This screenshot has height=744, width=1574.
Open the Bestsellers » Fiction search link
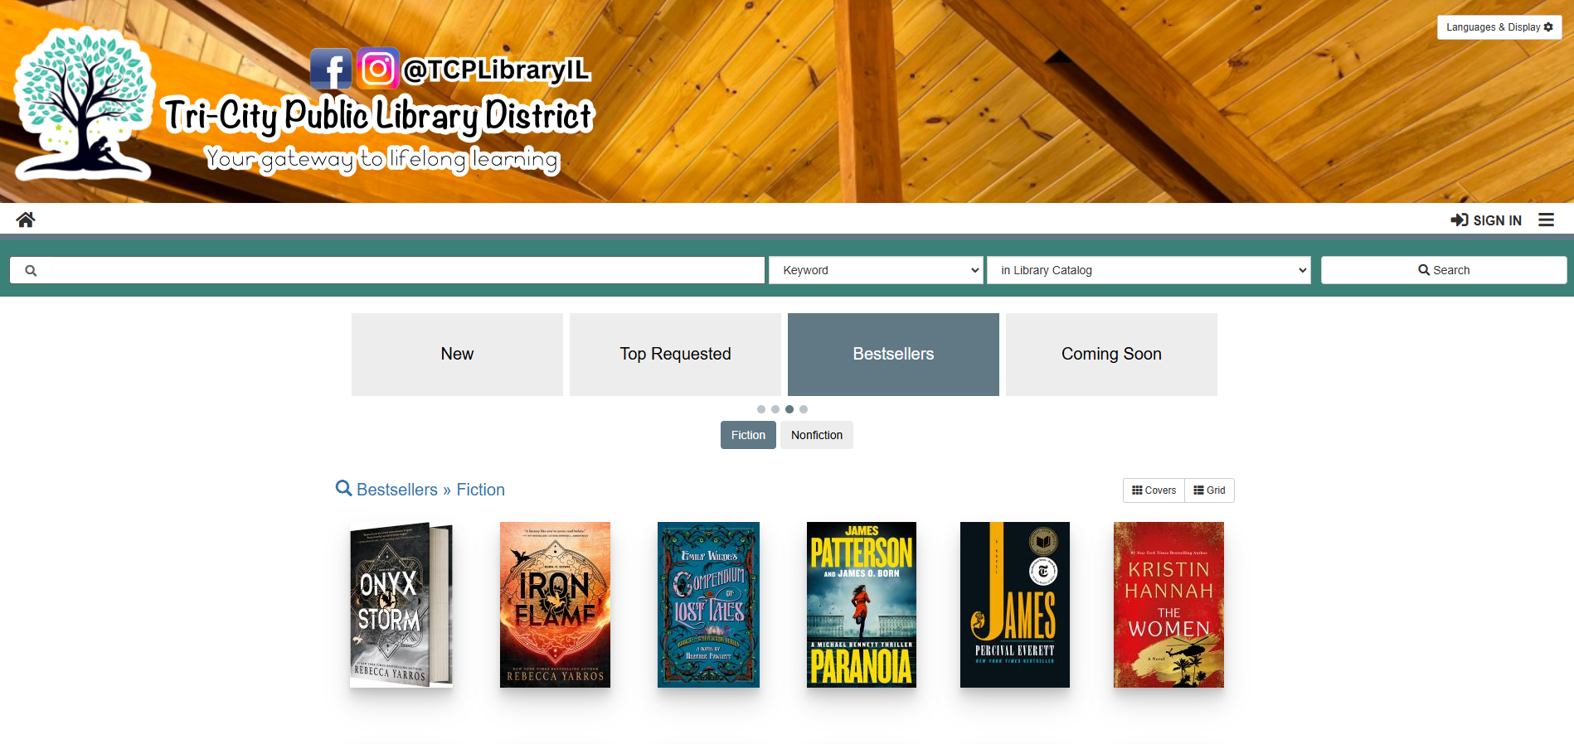[x=420, y=490]
